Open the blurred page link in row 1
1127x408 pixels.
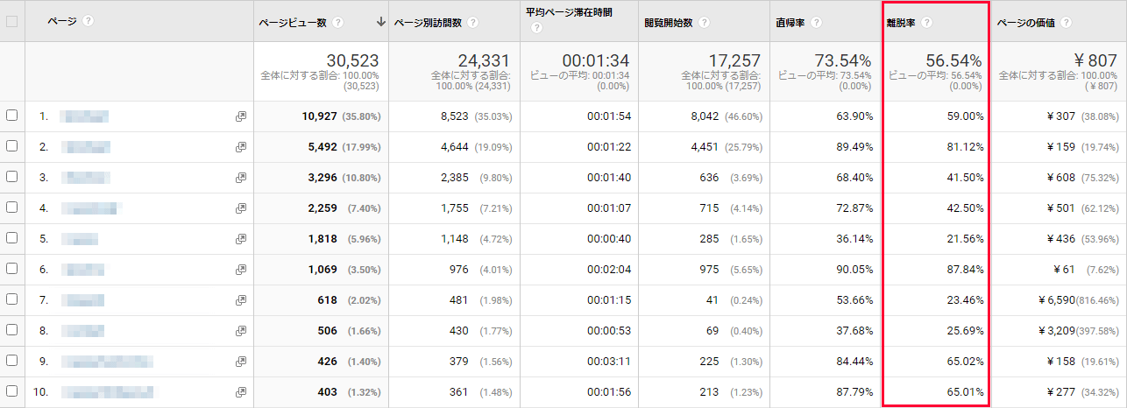(84, 116)
